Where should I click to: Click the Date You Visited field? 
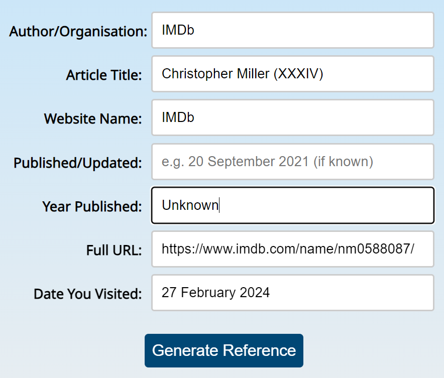pyautogui.click(x=293, y=293)
